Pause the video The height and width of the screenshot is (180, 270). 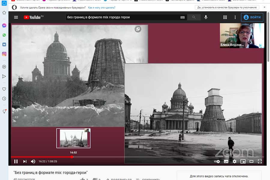(16, 161)
